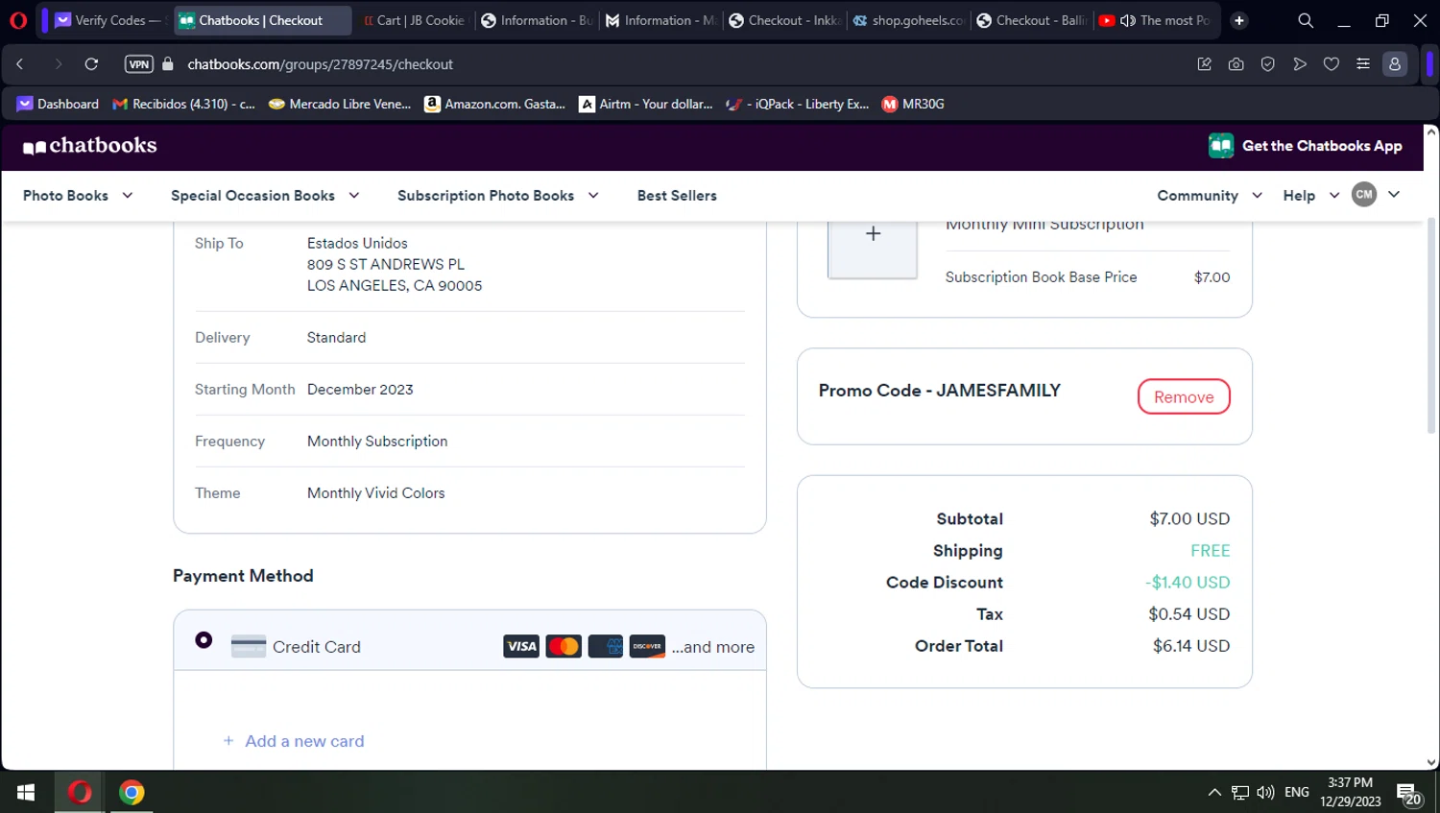The height and width of the screenshot is (813, 1440).
Task: Open the tab search magnifier icon
Action: click(1306, 20)
